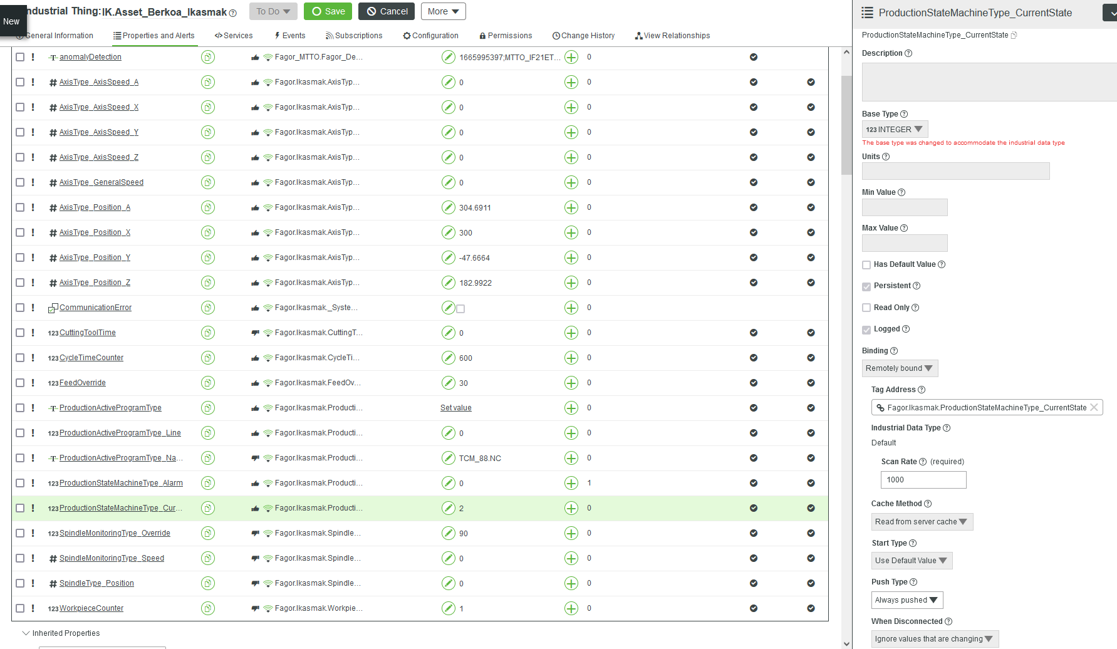
Task: Click the Save button
Action: point(328,11)
